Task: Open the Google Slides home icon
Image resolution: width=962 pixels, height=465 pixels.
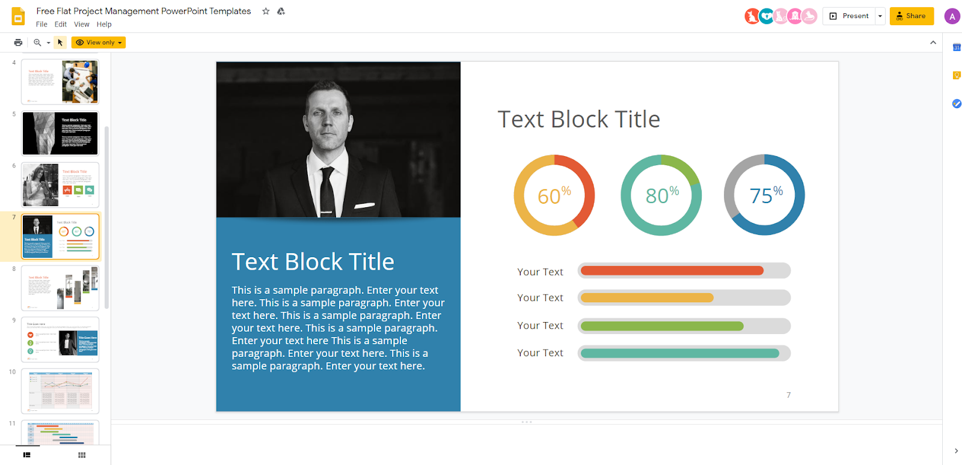Action: point(18,17)
